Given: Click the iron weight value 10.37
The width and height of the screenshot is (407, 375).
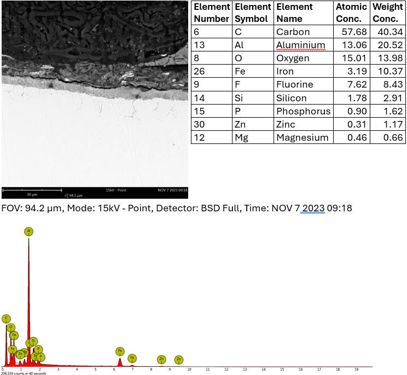Looking at the screenshot, I should (x=390, y=71).
